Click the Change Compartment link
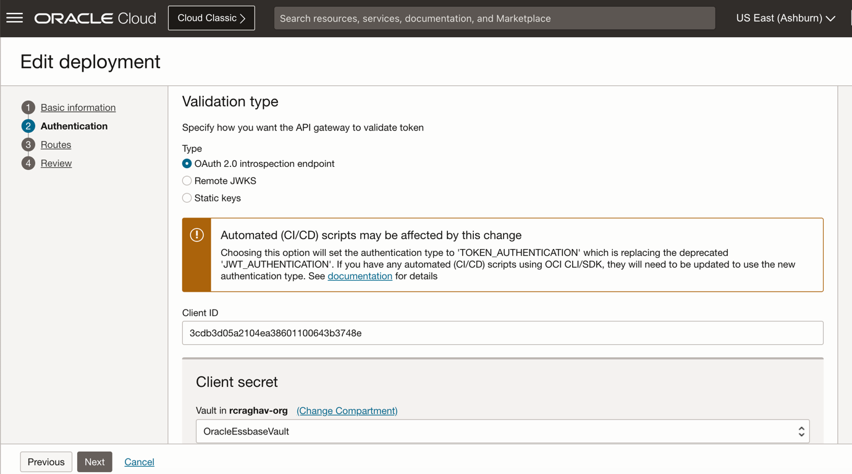 [347, 411]
